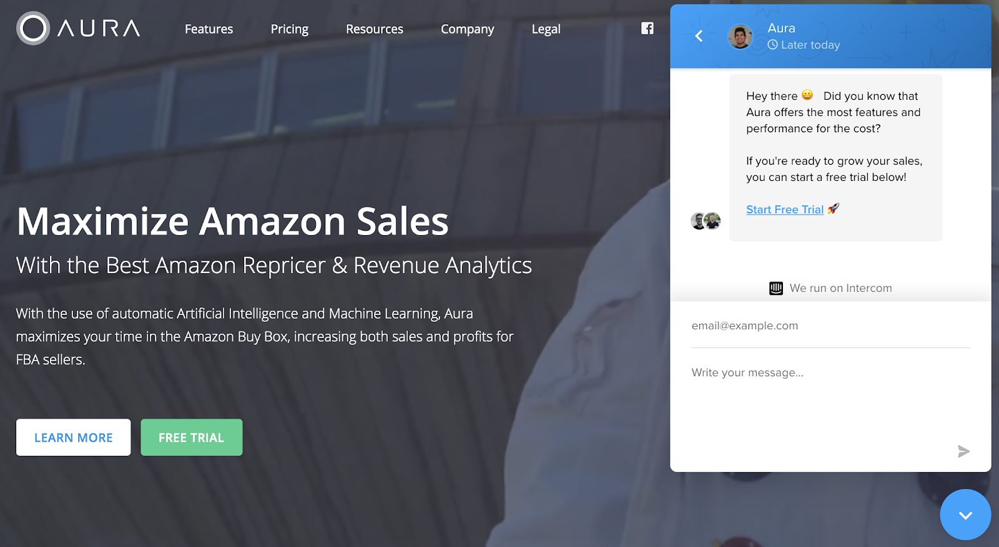Open the Features menu
This screenshot has height=547, width=999.
(x=209, y=29)
